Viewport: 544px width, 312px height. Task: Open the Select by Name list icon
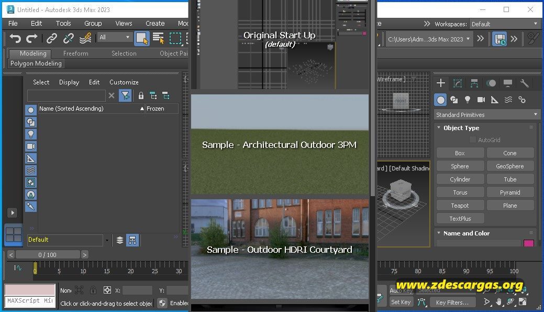tap(159, 38)
